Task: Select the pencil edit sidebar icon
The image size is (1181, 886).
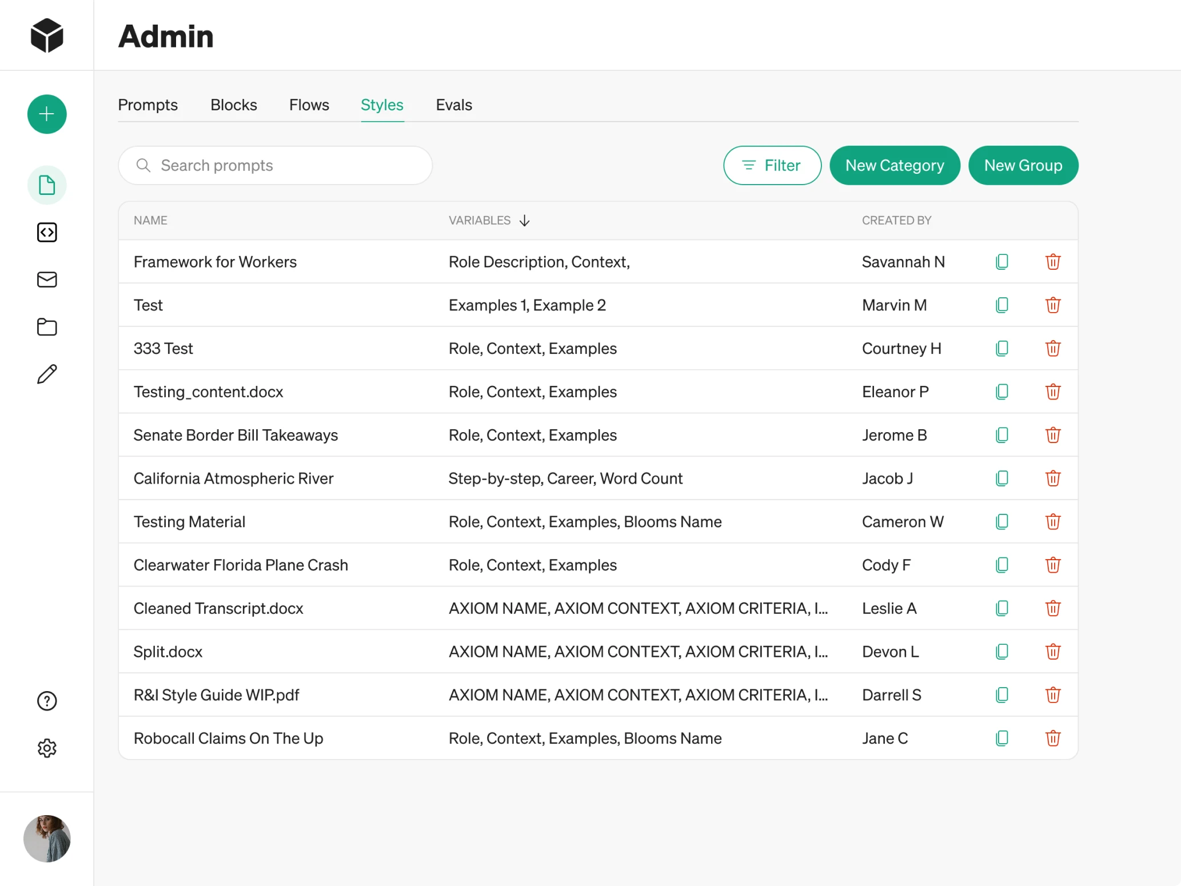Action: (47, 374)
